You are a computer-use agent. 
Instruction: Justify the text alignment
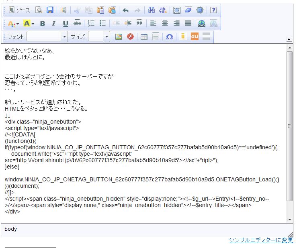pos(188,24)
